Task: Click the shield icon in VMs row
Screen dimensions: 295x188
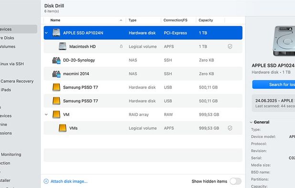Action: point(230,128)
